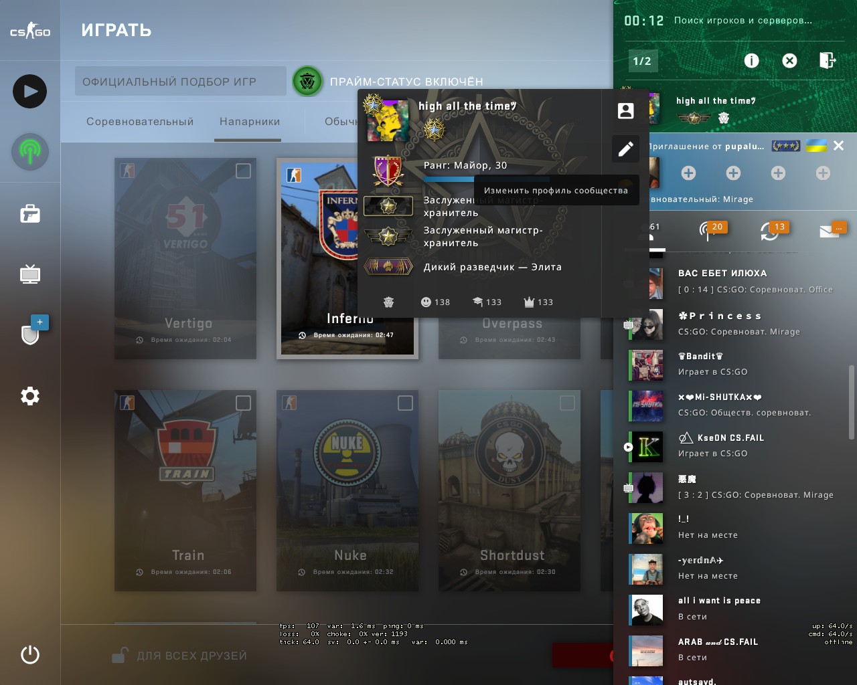Viewport: 857px width, 685px height.
Task: Click the -yerdnA- friend entry
Action: coord(734,568)
